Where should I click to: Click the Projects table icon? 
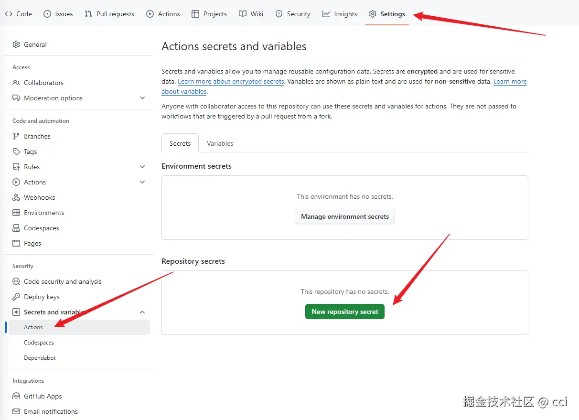(x=195, y=14)
